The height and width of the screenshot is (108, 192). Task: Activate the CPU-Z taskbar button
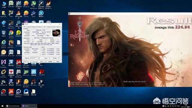(29, 106)
